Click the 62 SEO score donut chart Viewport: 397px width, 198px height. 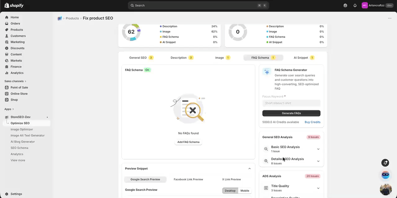131,32
